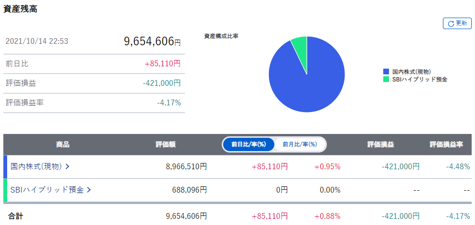Viewport: 475px width, 225px height.
Task: Click green legend swatch for SBIハイブリッド預金
Action: tap(386, 79)
